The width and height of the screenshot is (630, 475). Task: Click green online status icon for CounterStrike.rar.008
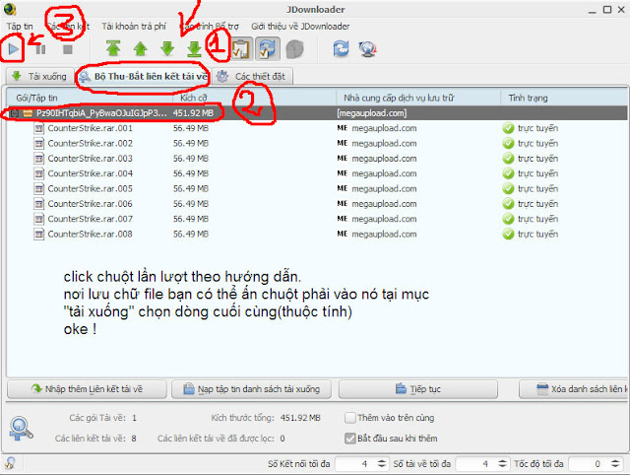508,235
